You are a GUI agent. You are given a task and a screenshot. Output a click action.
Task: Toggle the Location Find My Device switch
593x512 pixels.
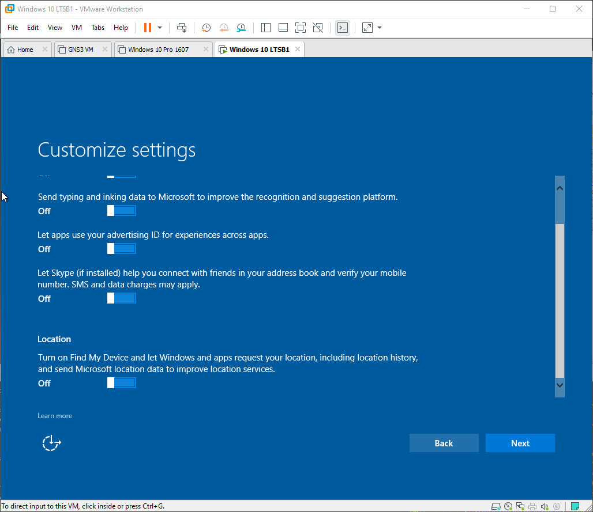tap(121, 383)
